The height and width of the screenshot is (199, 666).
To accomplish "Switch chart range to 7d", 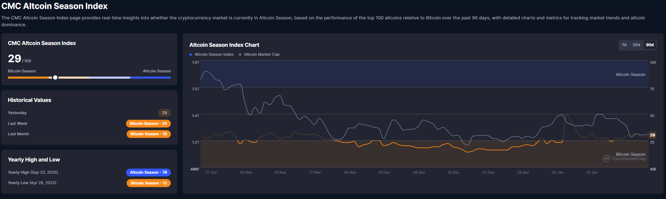I will (x=624, y=45).
